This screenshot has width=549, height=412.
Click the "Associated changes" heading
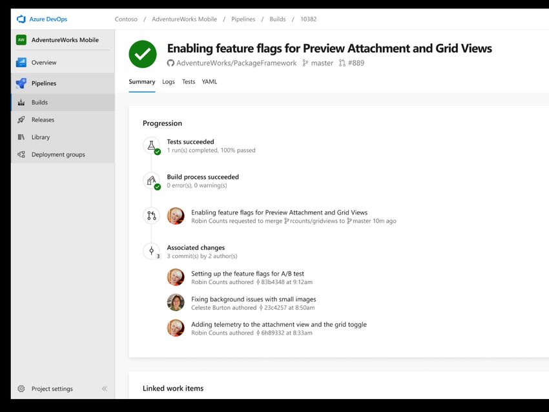pos(196,247)
